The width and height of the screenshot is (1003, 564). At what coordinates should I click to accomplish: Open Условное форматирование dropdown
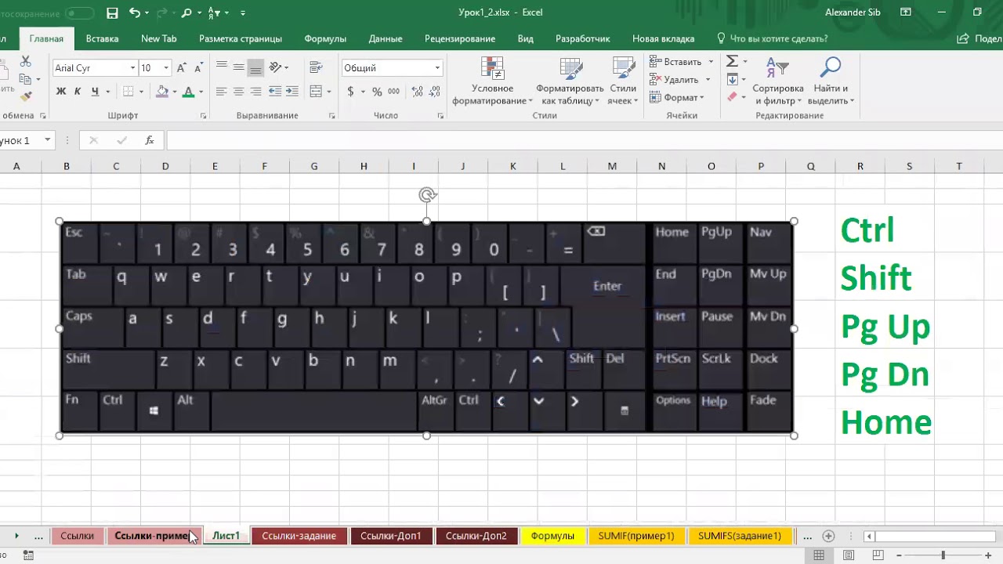(x=492, y=81)
